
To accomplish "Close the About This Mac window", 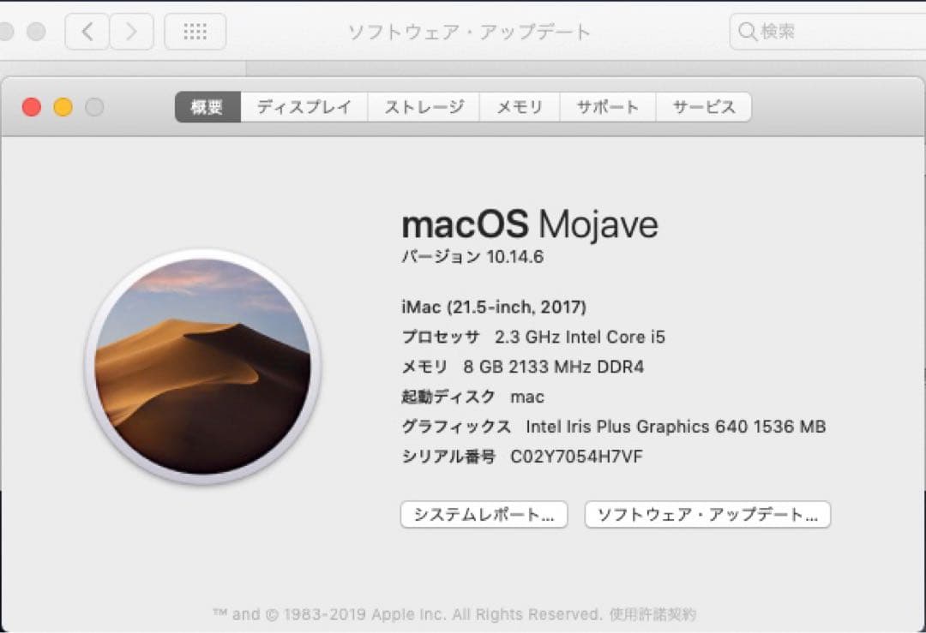I will [32, 107].
